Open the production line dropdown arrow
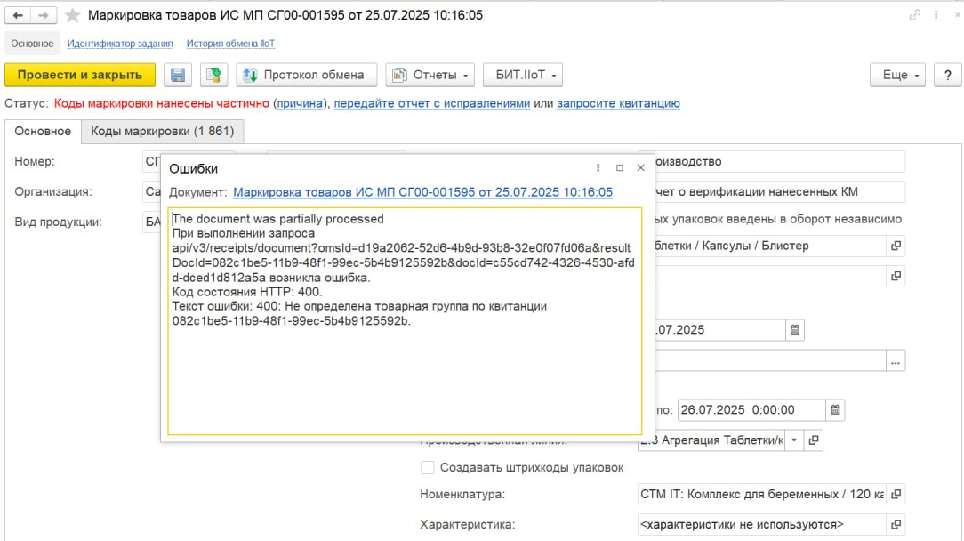964x541 pixels. pyautogui.click(x=793, y=440)
